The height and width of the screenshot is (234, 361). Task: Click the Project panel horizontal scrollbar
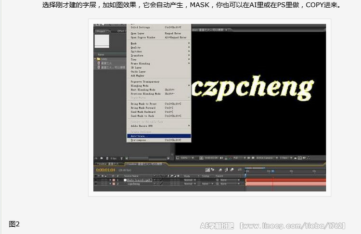click(147, 158)
